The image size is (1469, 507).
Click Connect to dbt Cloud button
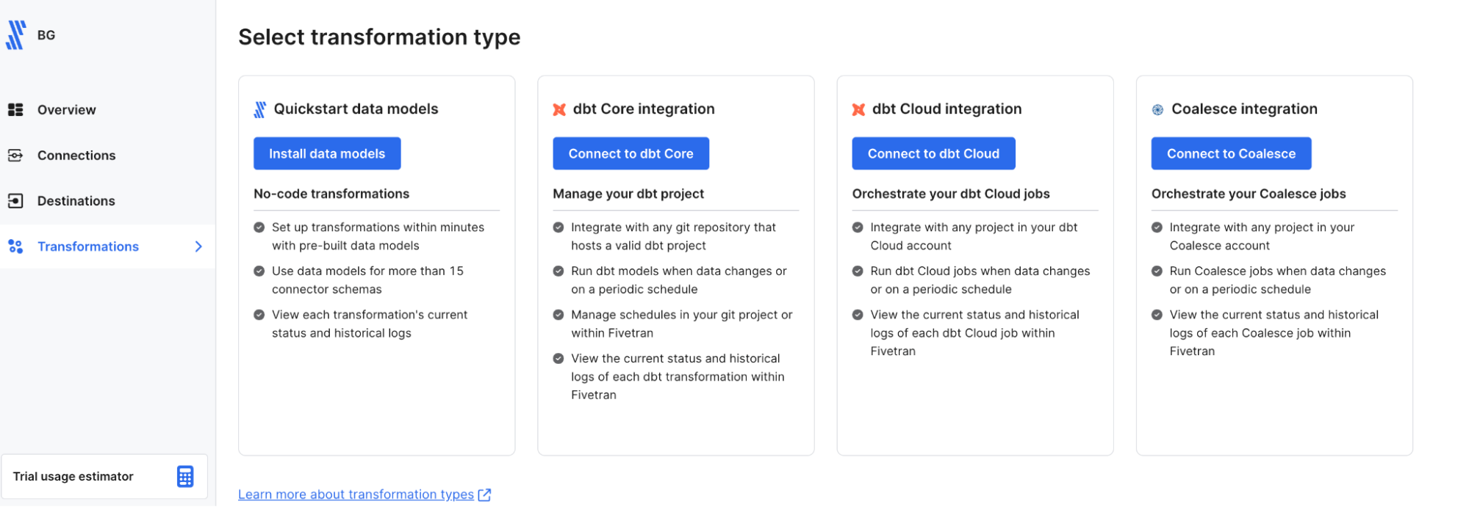tap(933, 153)
